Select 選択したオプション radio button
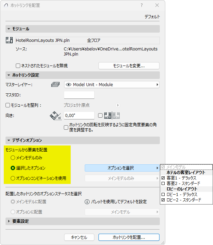 click(13, 168)
